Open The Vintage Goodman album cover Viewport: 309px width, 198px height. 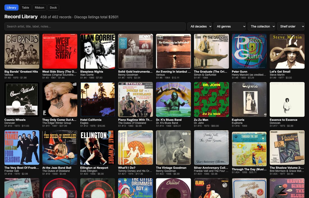pos(173,148)
